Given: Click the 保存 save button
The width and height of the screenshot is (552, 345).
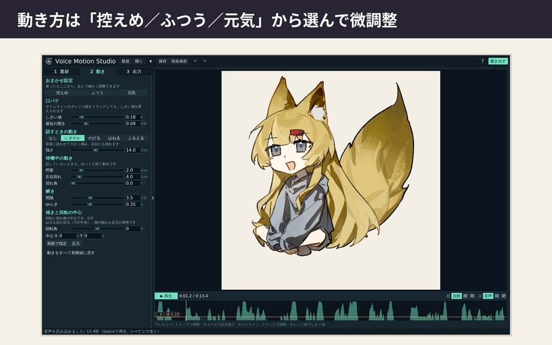Looking at the screenshot, I should [x=162, y=61].
